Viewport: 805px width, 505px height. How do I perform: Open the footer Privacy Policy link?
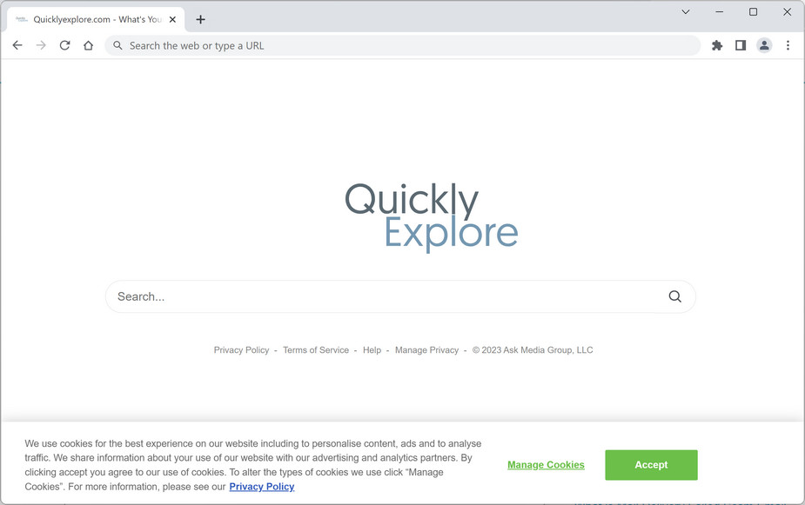click(x=241, y=350)
